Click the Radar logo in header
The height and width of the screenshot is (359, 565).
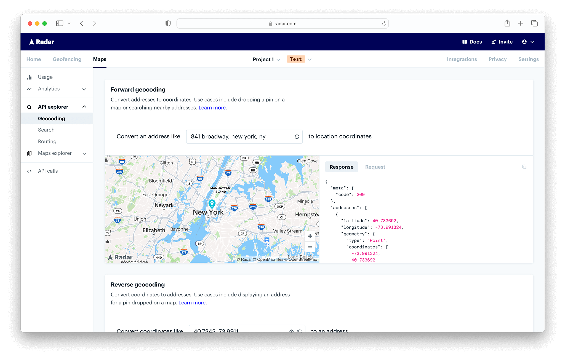42,42
